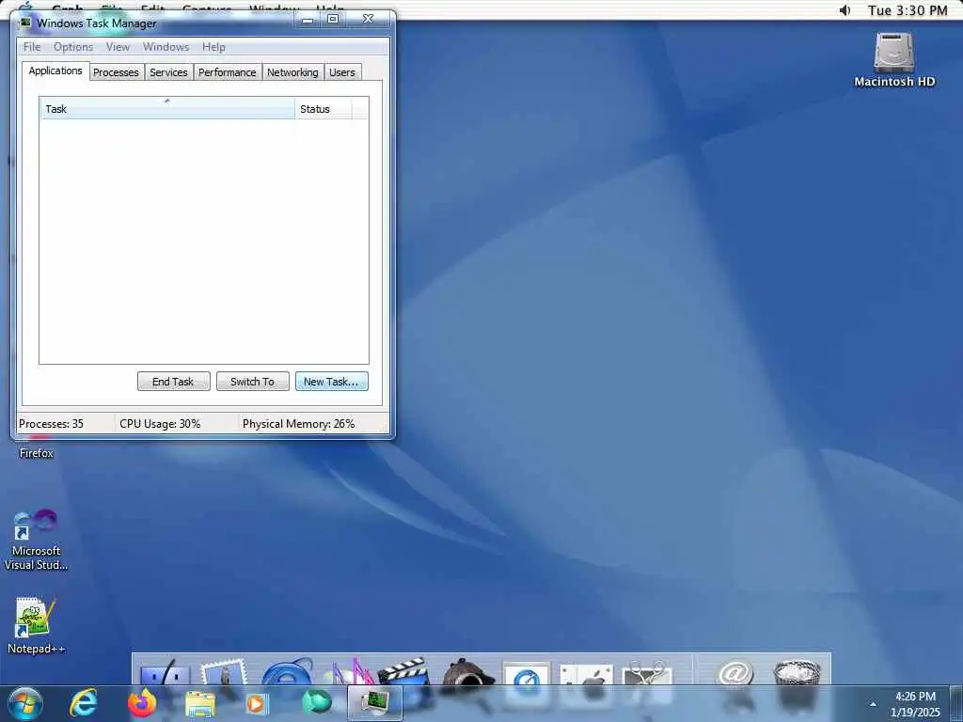Switch to the Services tab

click(168, 72)
